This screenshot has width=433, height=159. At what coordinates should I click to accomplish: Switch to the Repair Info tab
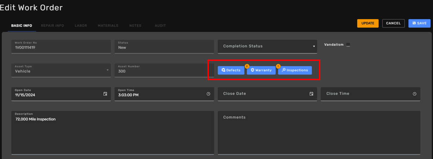(52, 26)
